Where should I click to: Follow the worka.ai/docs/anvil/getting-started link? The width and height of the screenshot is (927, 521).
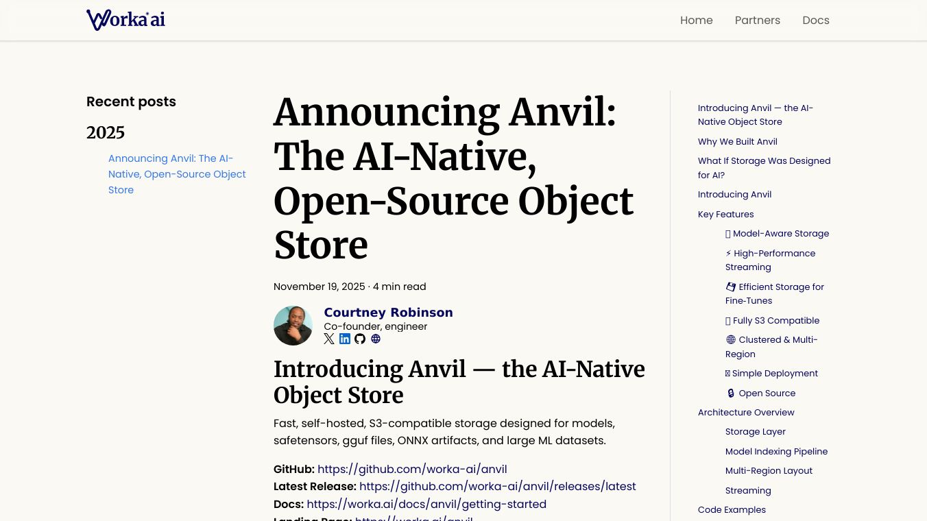(426, 504)
